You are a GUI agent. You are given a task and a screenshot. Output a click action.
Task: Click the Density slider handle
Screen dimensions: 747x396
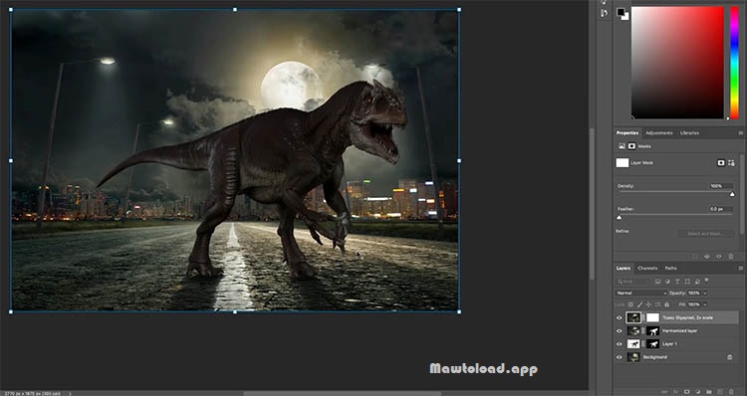pos(732,194)
